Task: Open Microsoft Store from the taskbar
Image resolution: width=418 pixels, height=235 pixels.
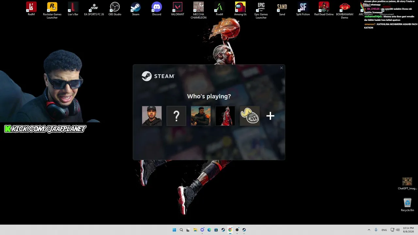Action: (x=216, y=230)
